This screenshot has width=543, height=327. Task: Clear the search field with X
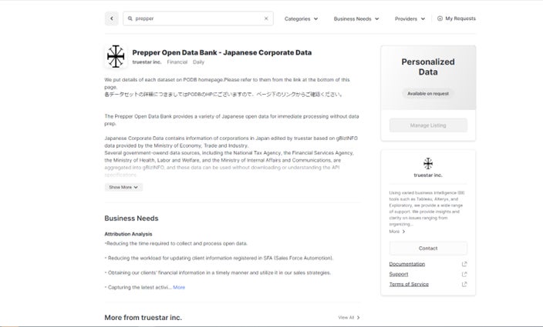266,18
